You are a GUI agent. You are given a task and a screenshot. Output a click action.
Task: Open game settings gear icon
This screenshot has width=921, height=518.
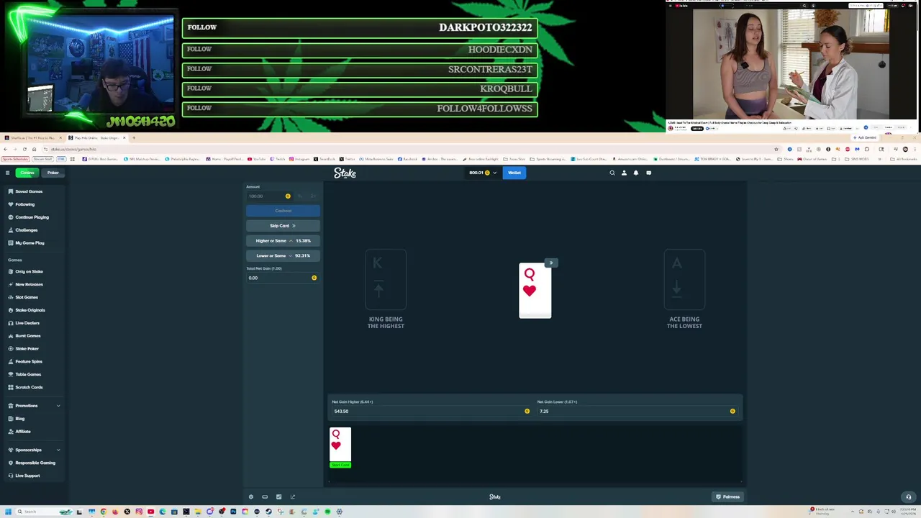click(251, 497)
